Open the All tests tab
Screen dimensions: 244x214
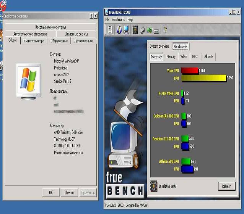click(x=208, y=56)
